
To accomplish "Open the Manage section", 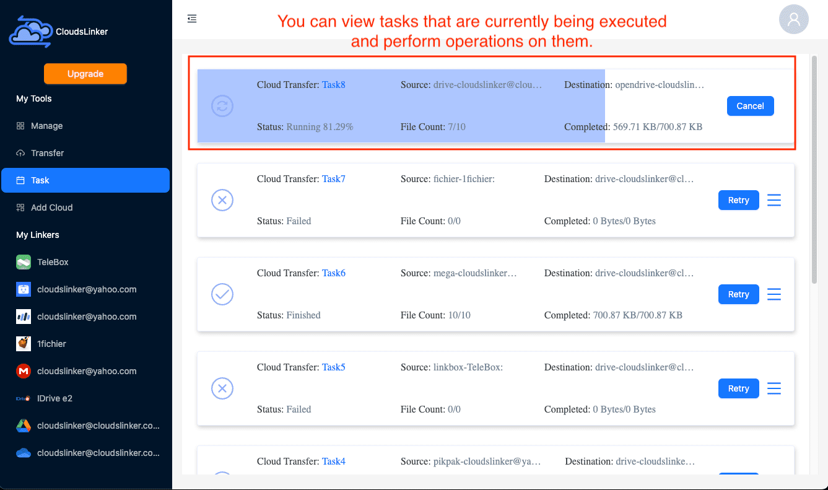I will tap(85, 126).
